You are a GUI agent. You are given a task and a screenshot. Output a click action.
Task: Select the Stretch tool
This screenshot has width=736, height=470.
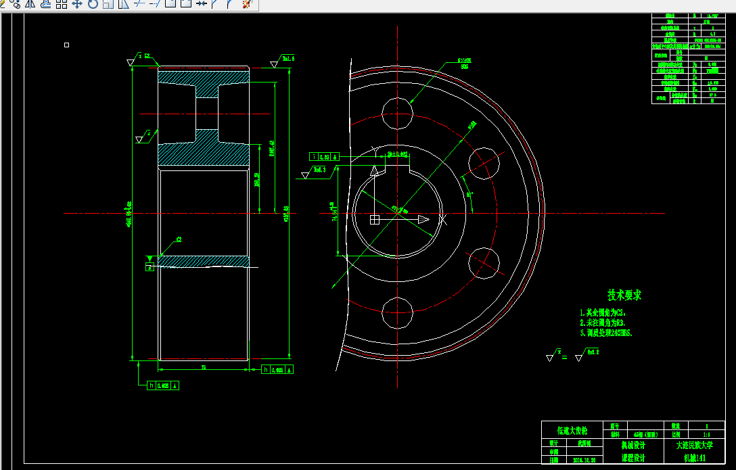123,4
